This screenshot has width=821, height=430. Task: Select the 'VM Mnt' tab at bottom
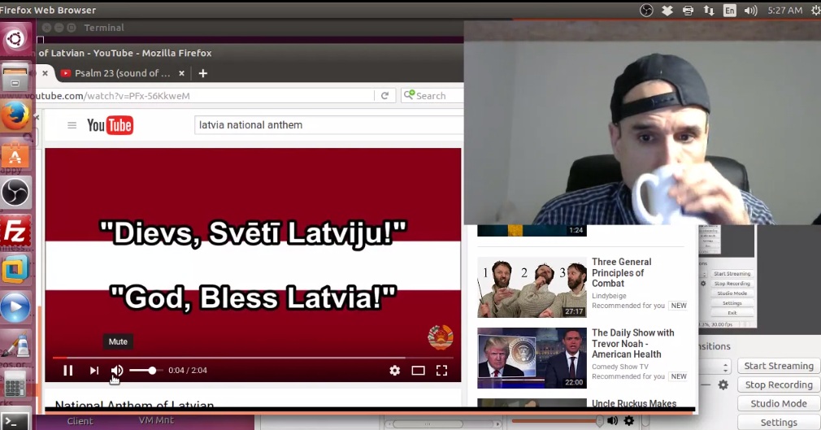click(x=156, y=420)
